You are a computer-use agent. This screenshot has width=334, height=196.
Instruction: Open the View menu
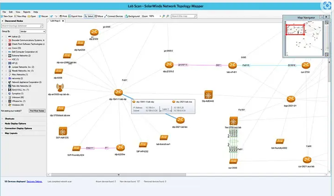point(18,12)
